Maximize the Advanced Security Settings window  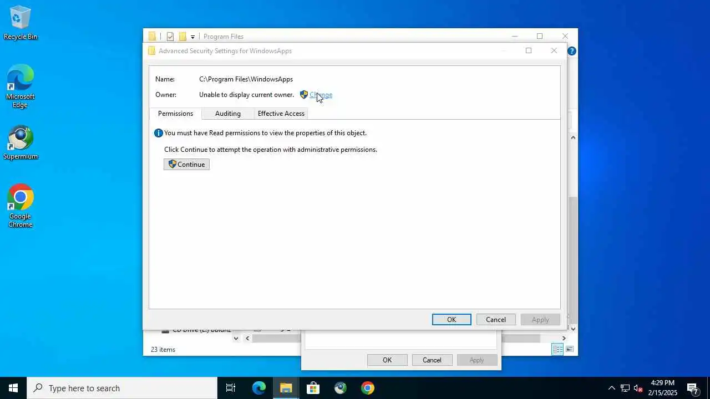pyautogui.click(x=529, y=50)
